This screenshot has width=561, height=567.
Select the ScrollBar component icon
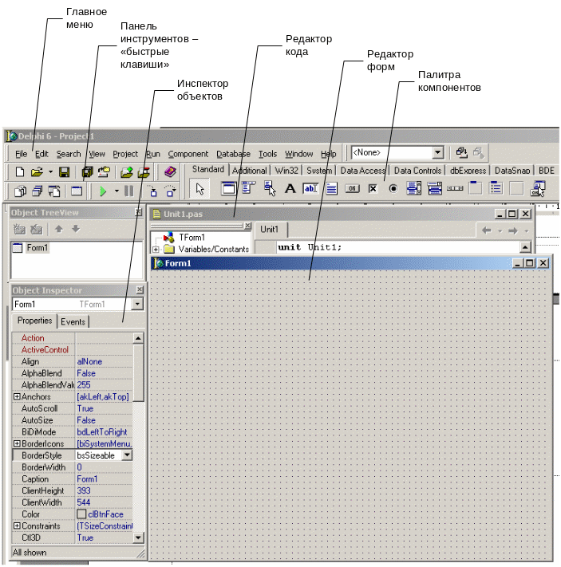click(x=455, y=188)
